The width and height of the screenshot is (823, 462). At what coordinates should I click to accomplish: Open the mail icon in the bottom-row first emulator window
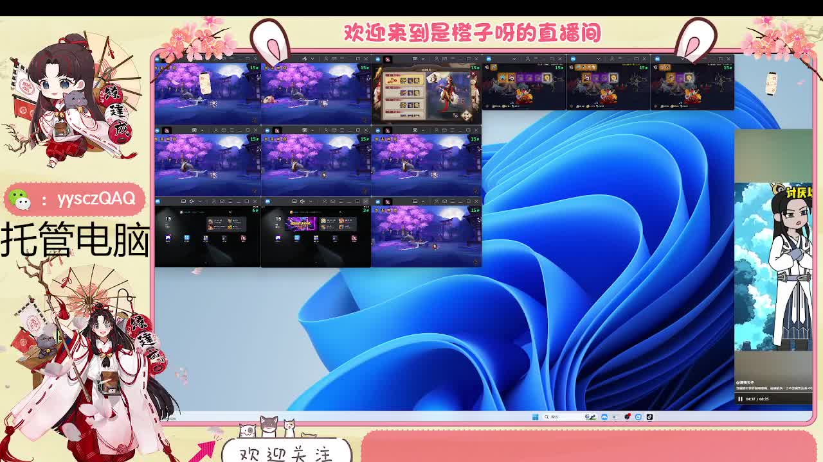tap(222, 201)
